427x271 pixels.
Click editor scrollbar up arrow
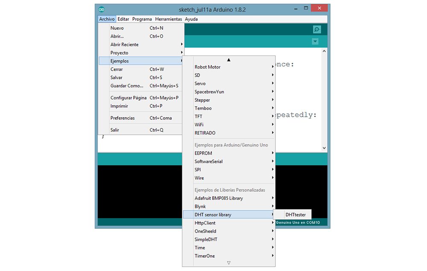(x=324, y=51)
